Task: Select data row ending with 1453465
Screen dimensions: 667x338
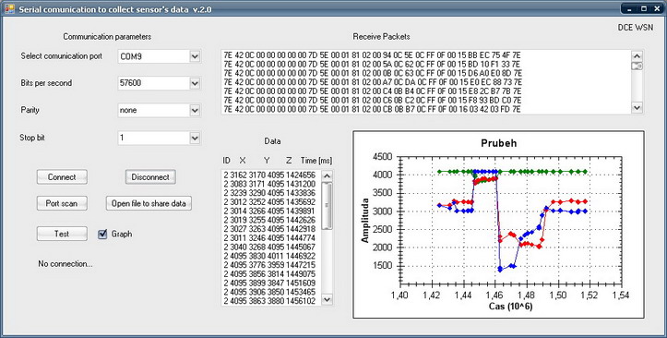Action: coord(269,292)
